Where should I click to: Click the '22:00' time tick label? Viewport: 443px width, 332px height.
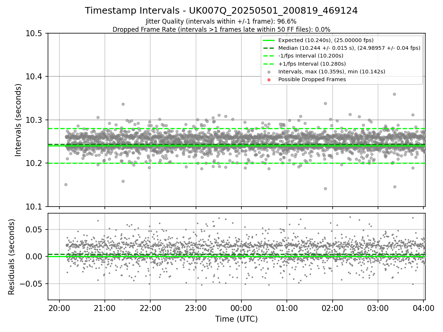click(x=150, y=308)
